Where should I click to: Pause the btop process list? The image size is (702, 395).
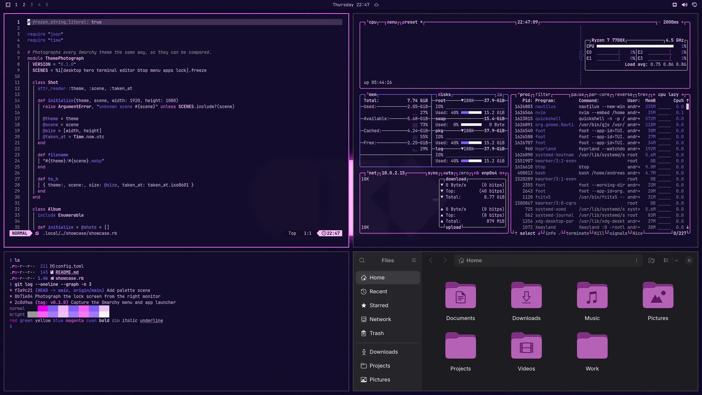577,95
